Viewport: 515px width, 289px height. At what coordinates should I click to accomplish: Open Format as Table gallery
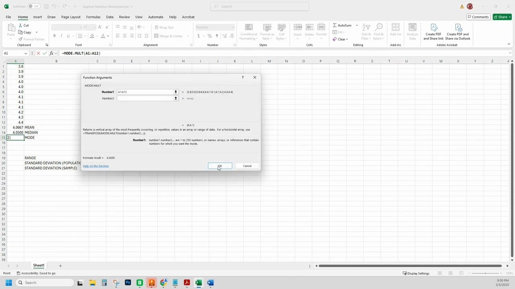click(267, 32)
